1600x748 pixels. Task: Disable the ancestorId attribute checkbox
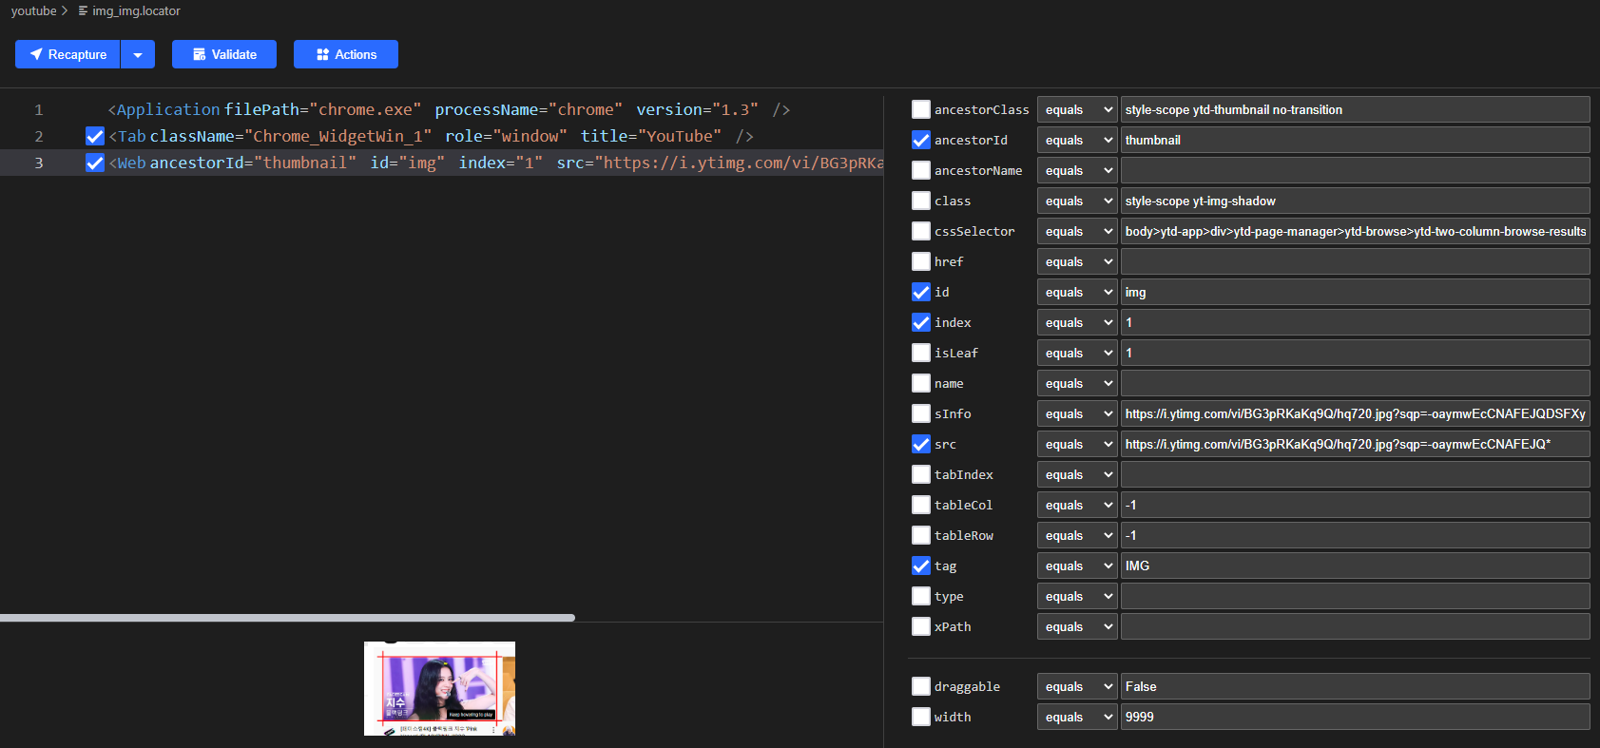tap(920, 140)
